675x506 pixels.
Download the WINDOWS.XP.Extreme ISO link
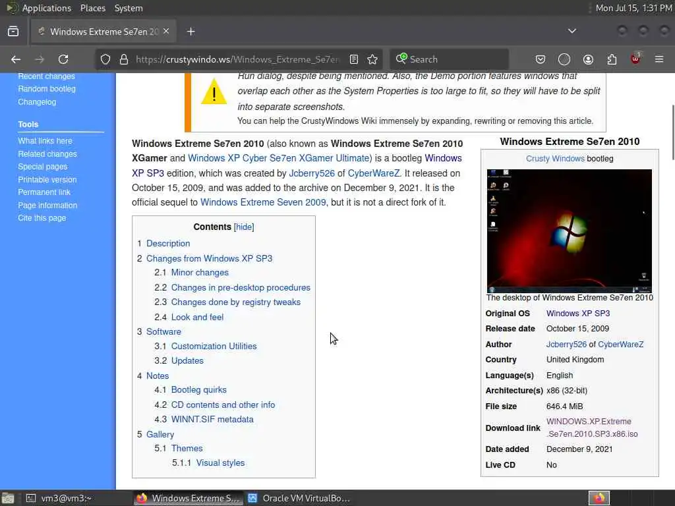(592, 428)
